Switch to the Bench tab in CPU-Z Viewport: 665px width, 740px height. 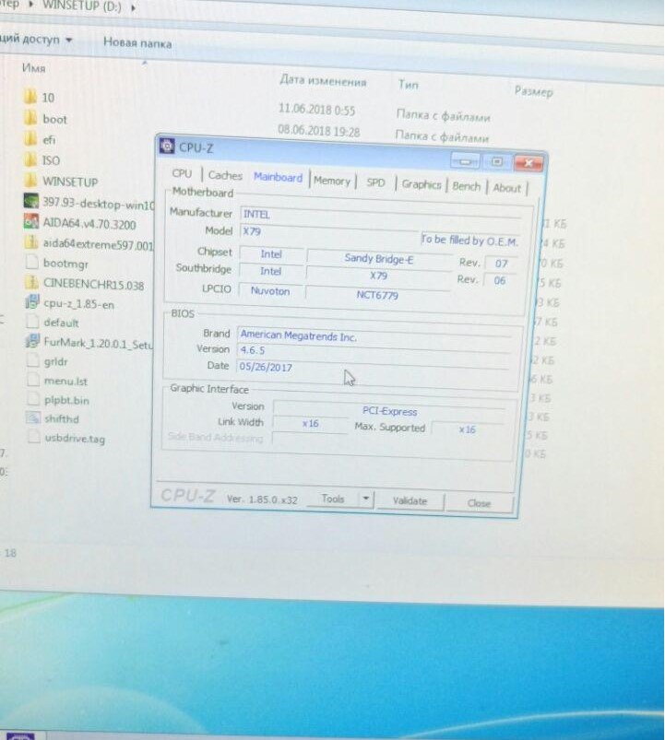(x=466, y=186)
